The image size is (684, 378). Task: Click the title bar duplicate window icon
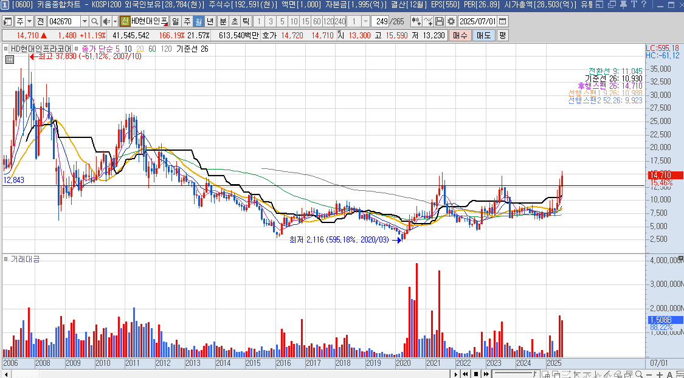tap(612, 5)
